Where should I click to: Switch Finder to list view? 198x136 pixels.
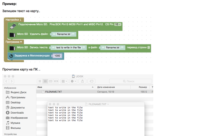pos(45,81)
